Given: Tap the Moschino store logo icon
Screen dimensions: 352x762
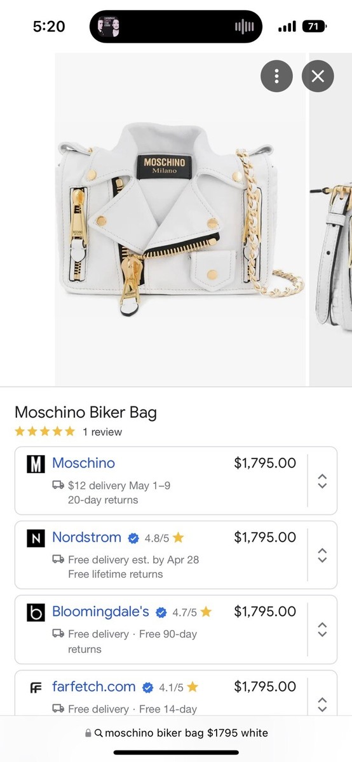Looking at the screenshot, I should click(x=36, y=464).
